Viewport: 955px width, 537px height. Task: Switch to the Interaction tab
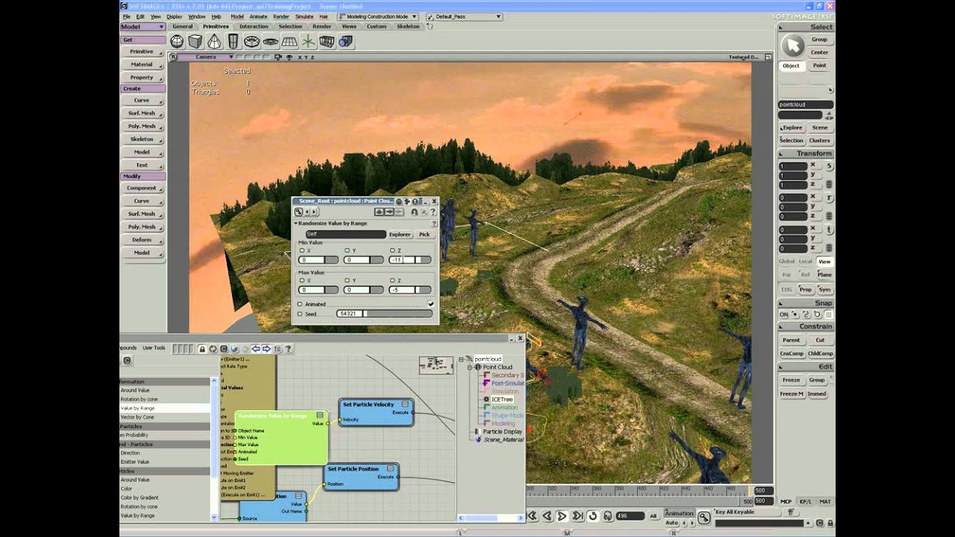pyautogui.click(x=254, y=26)
